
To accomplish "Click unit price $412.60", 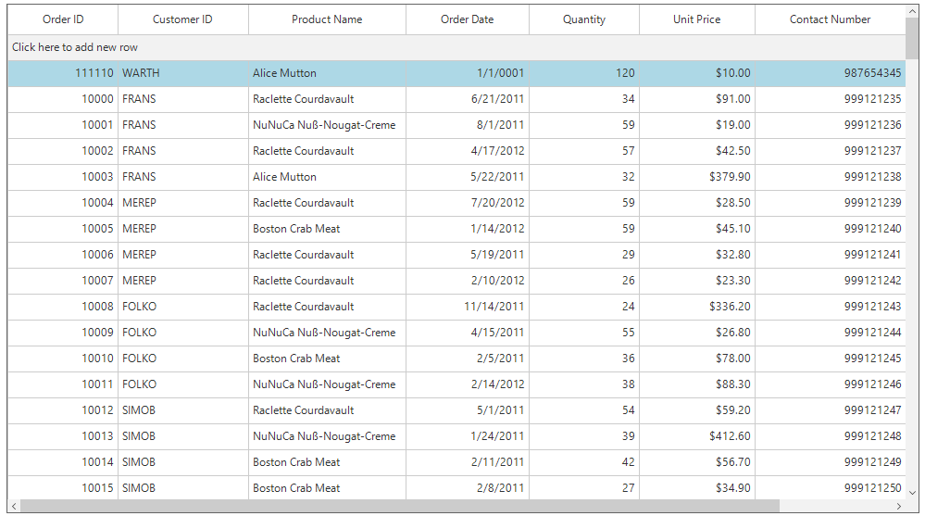I will [696, 437].
